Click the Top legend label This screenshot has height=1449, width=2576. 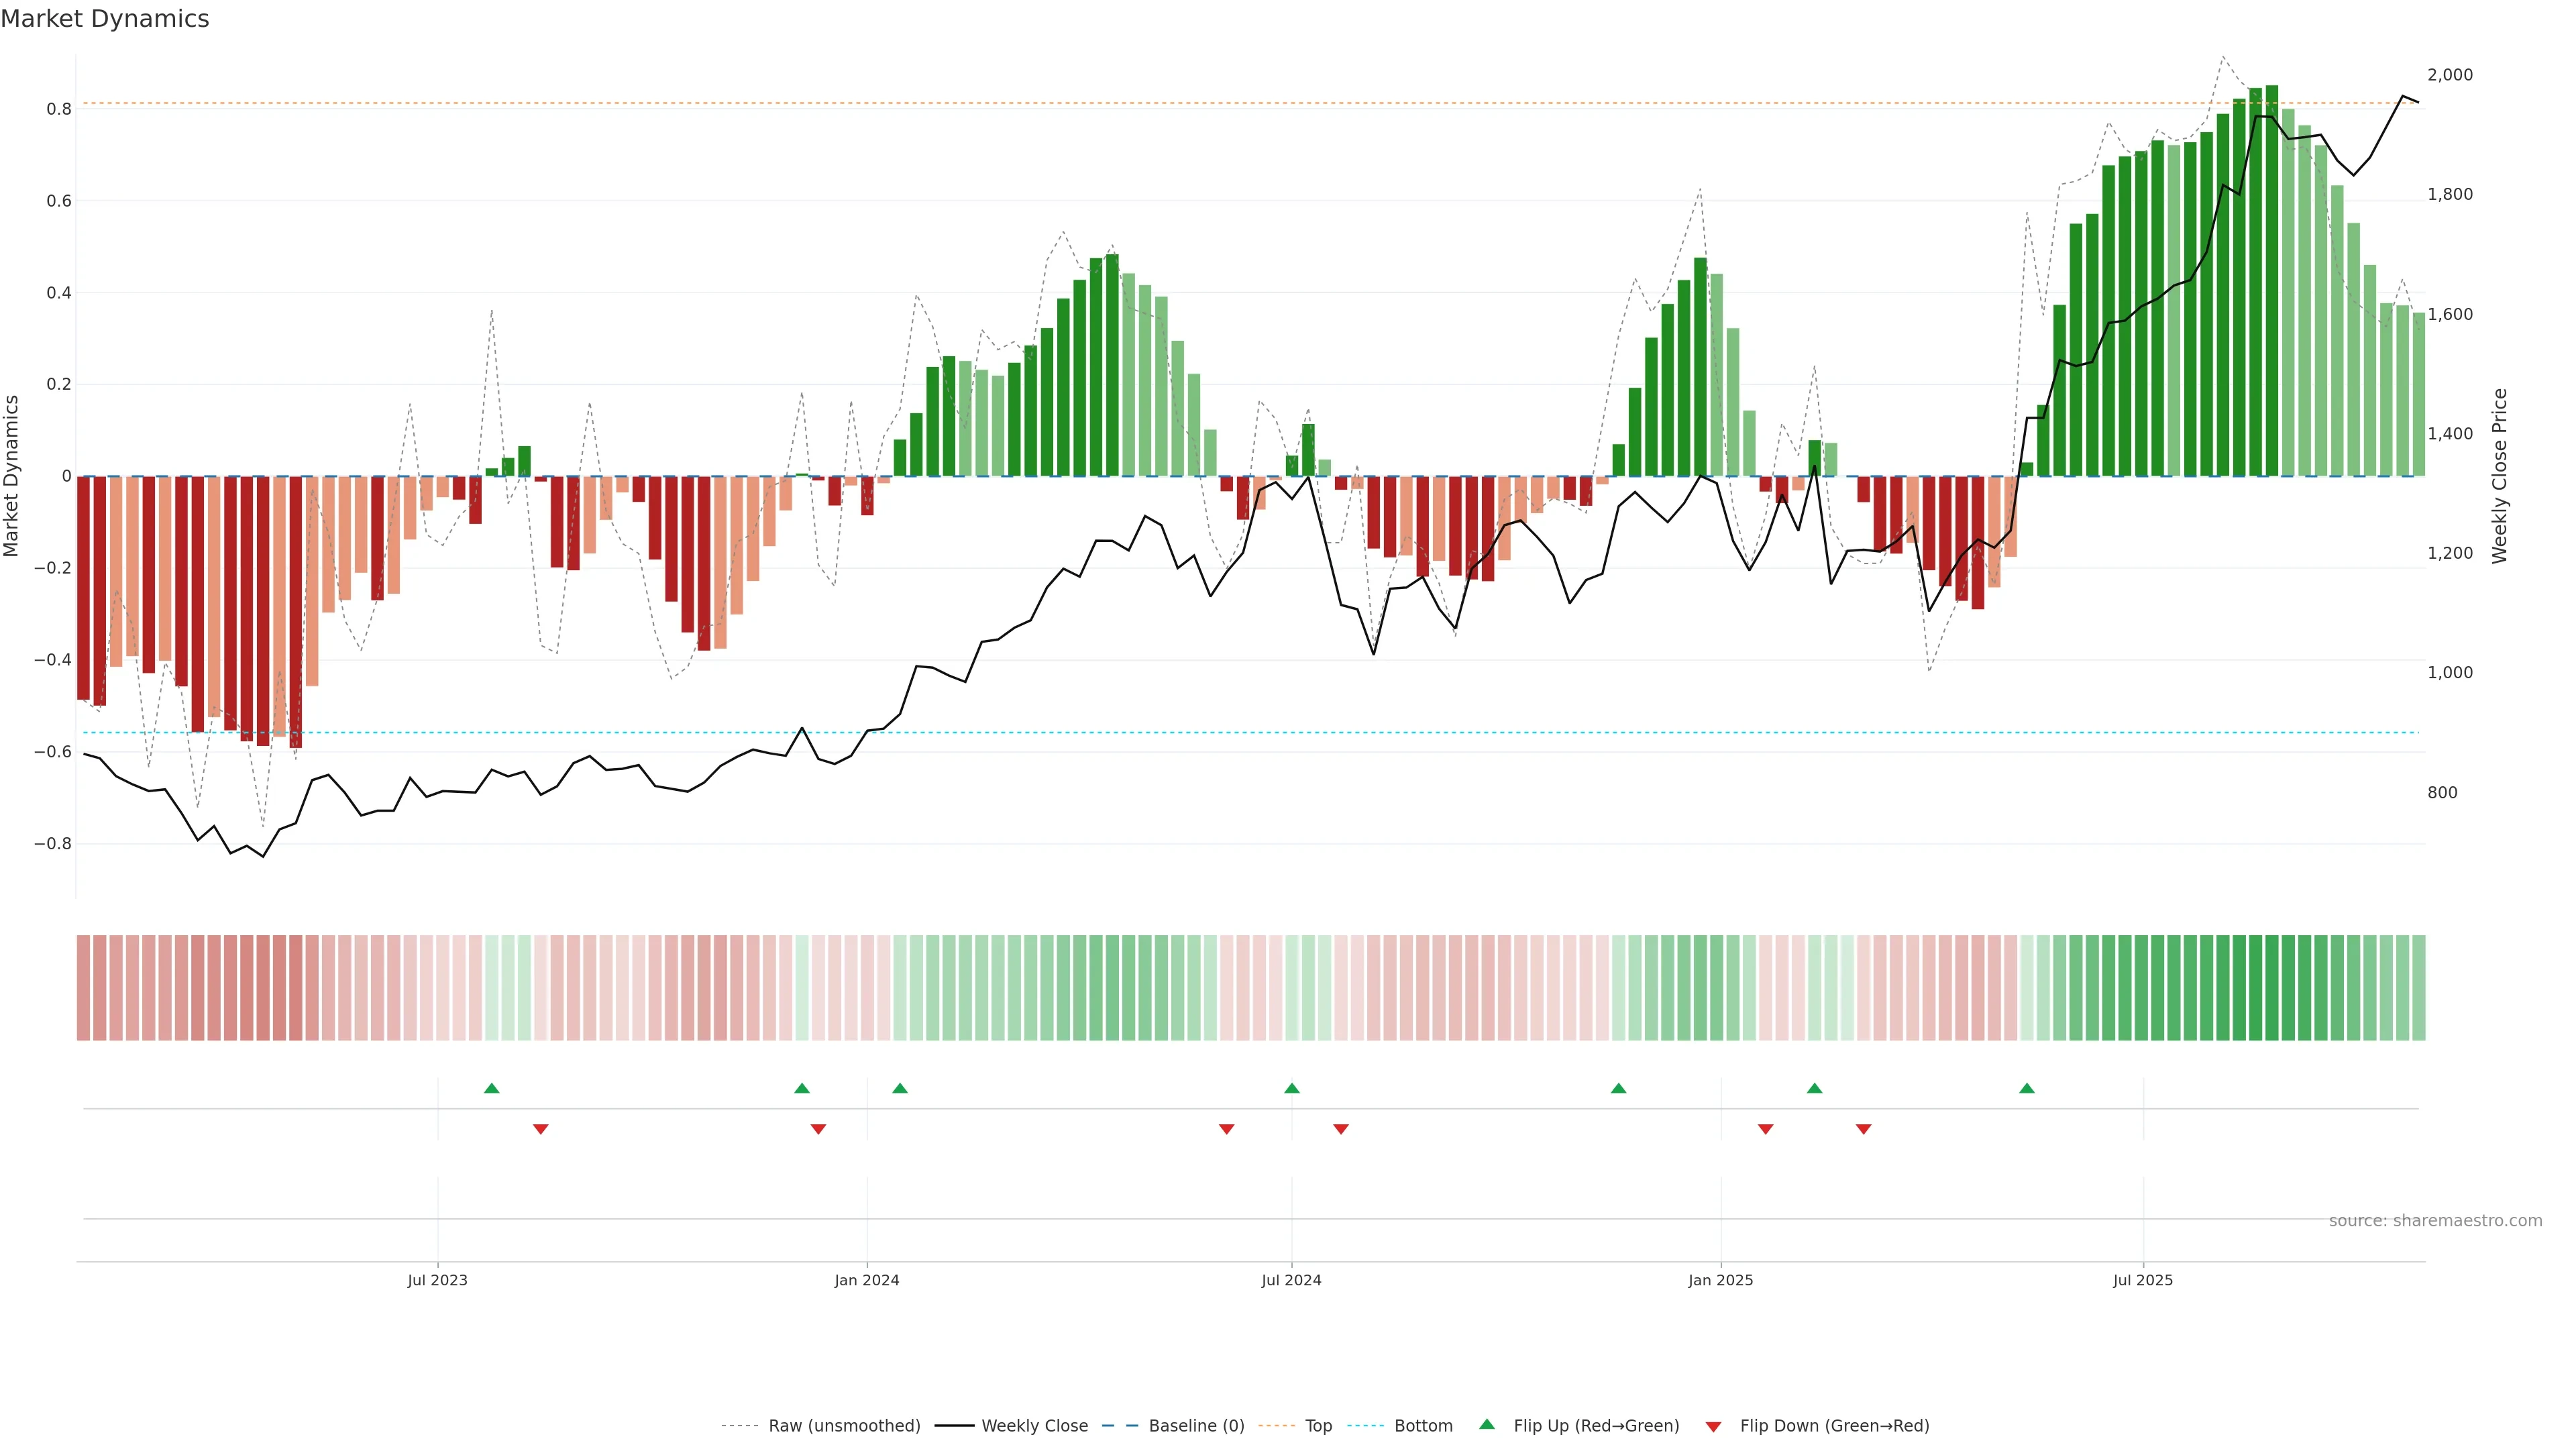(1318, 1426)
